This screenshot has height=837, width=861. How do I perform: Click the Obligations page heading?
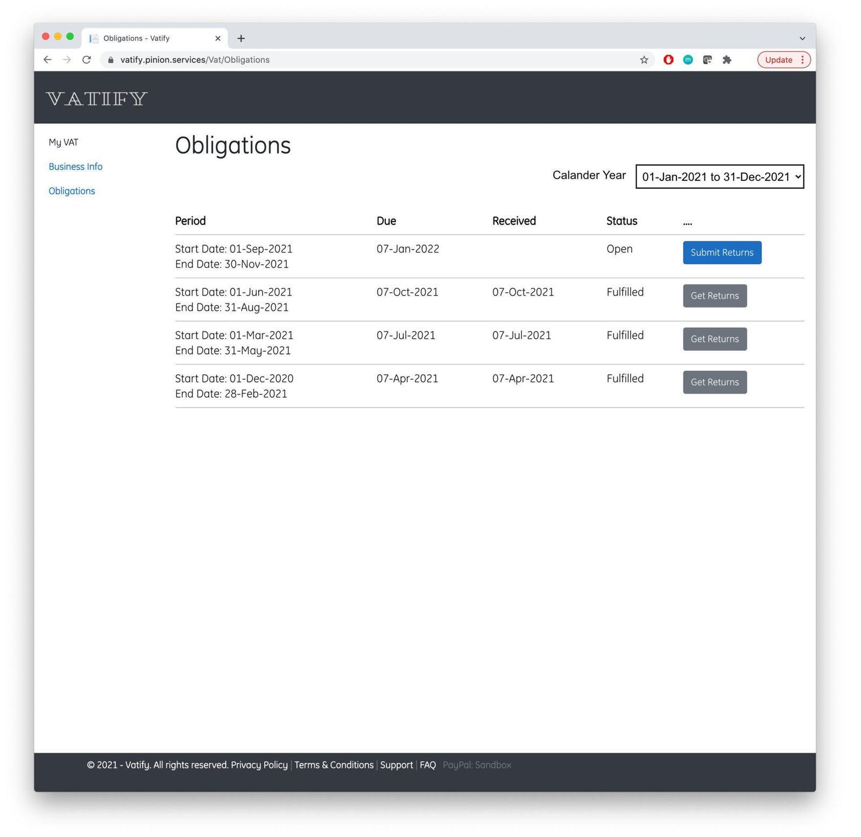point(233,145)
